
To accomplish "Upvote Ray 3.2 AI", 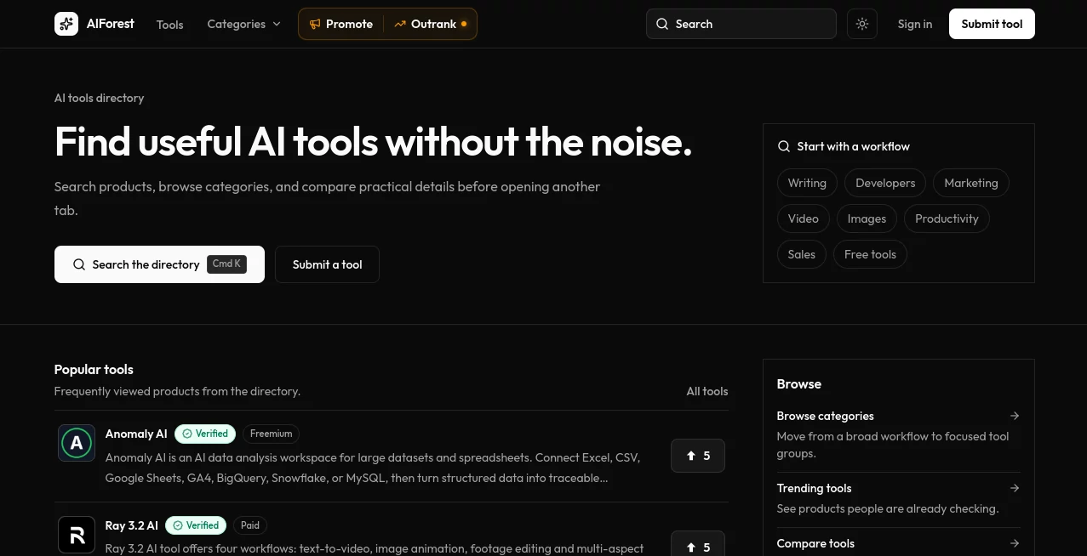I will [x=698, y=543].
